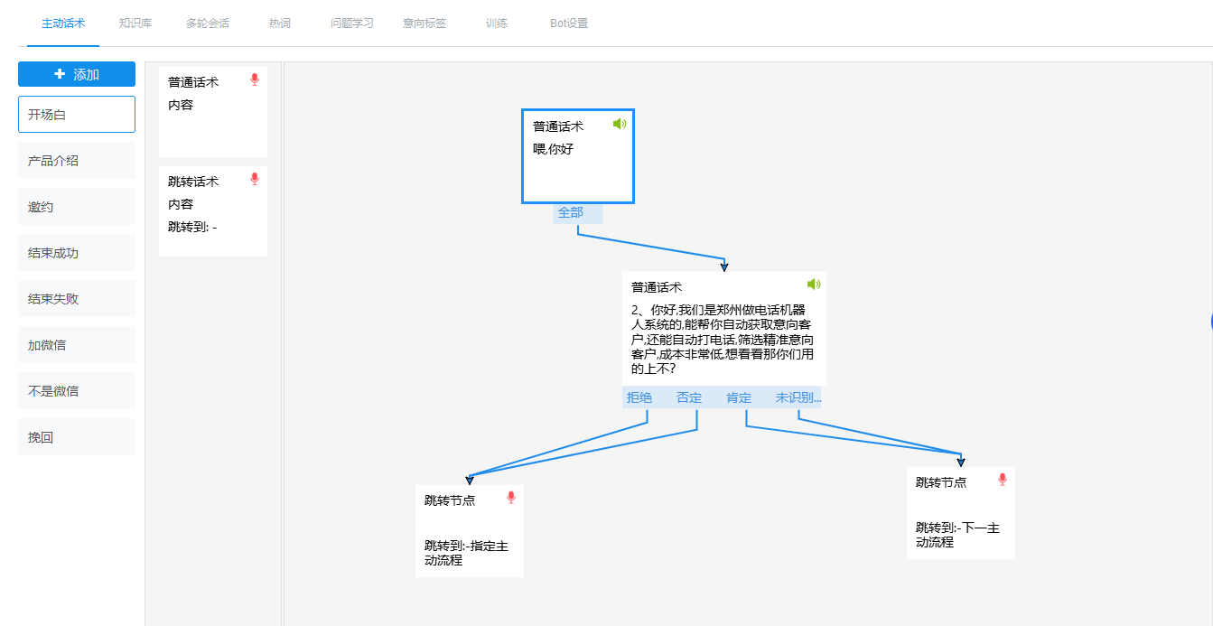Click microphone icon on 跳转话术 template card
This screenshot has width=1213, height=626.
coord(255,180)
